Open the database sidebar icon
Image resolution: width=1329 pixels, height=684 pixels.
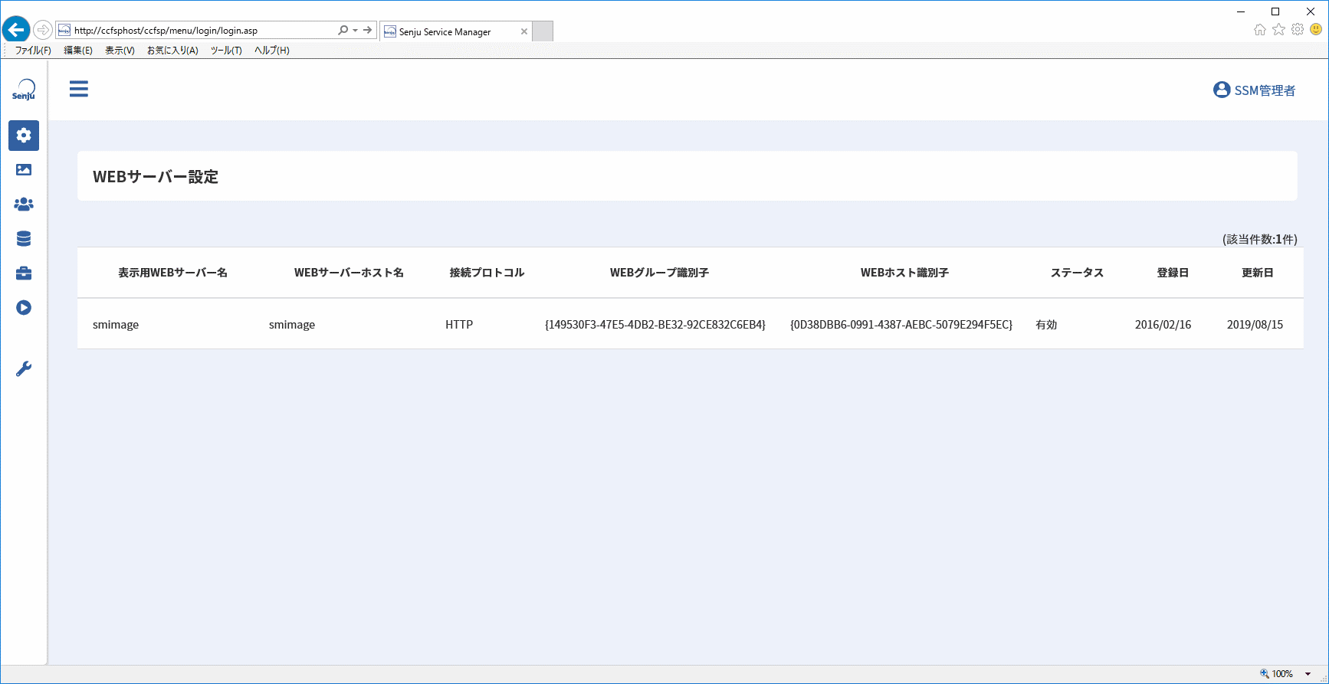[x=24, y=239]
